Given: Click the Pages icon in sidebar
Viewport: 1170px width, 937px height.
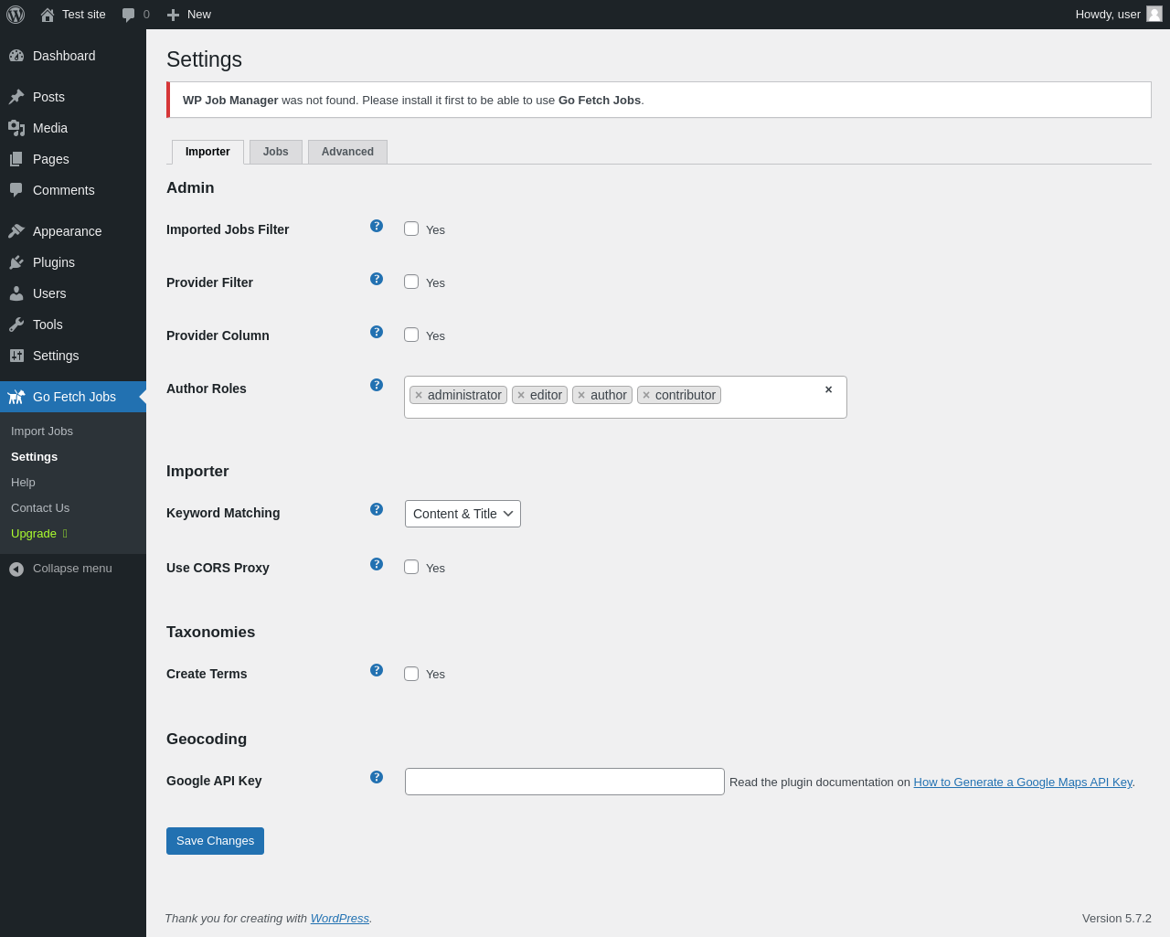Looking at the screenshot, I should tap(16, 159).
